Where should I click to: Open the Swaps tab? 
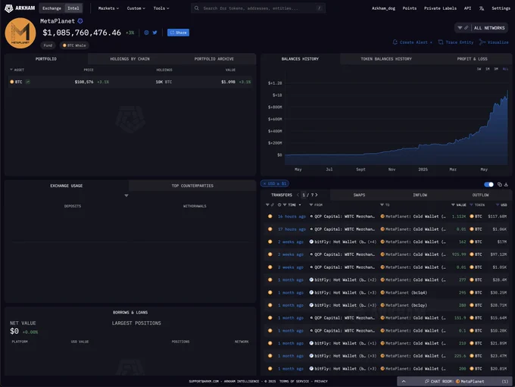[x=359, y=195]
